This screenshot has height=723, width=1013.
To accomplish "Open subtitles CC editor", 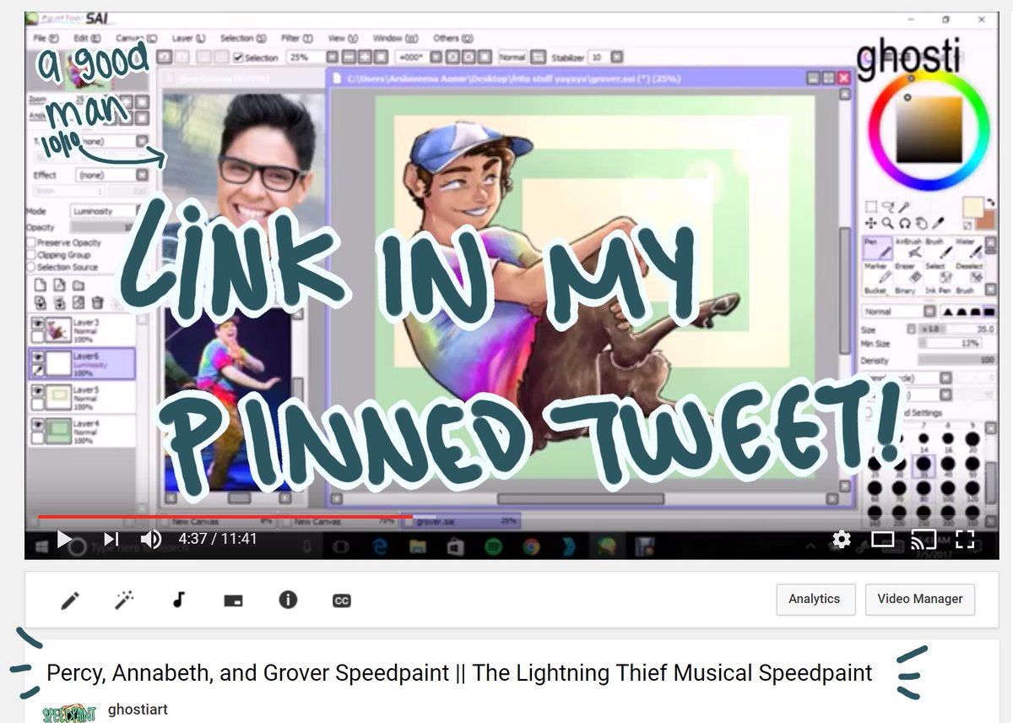I will [342, 601].
